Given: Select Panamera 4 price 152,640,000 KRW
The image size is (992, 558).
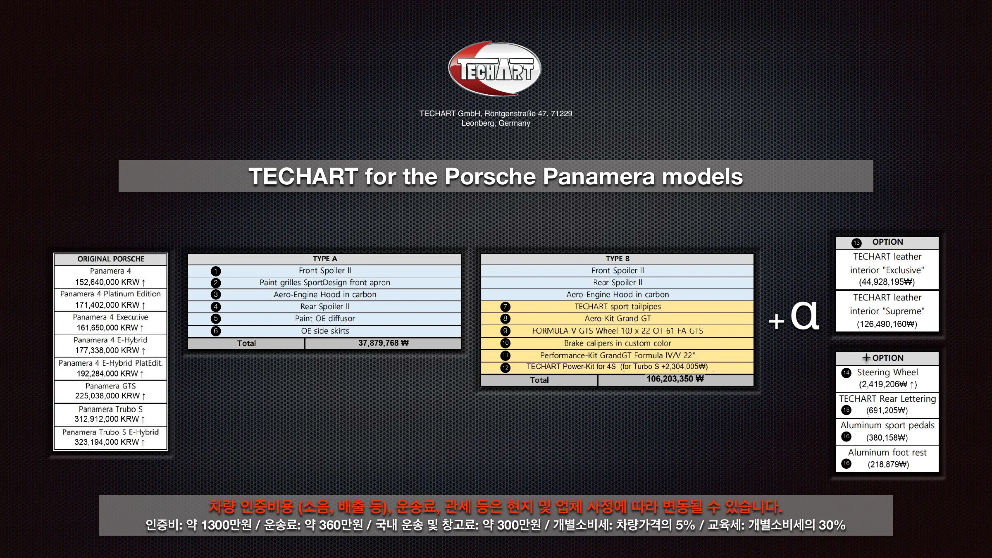Looking at the screenshot, I should point(110,282).
